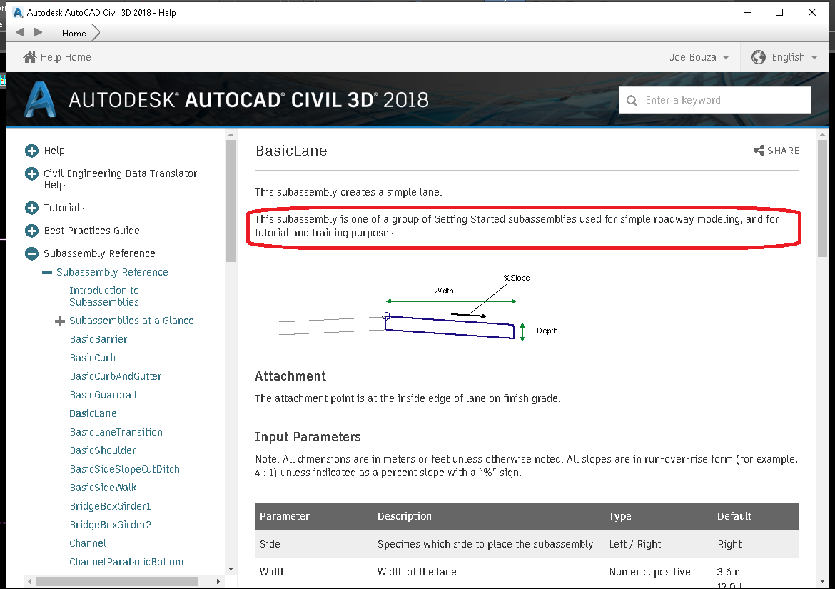Image resolution: width=835 pixels, height=589 pixels.
Task: Open the Joe Bouza account dropdown
Action: tap(699, 57)
